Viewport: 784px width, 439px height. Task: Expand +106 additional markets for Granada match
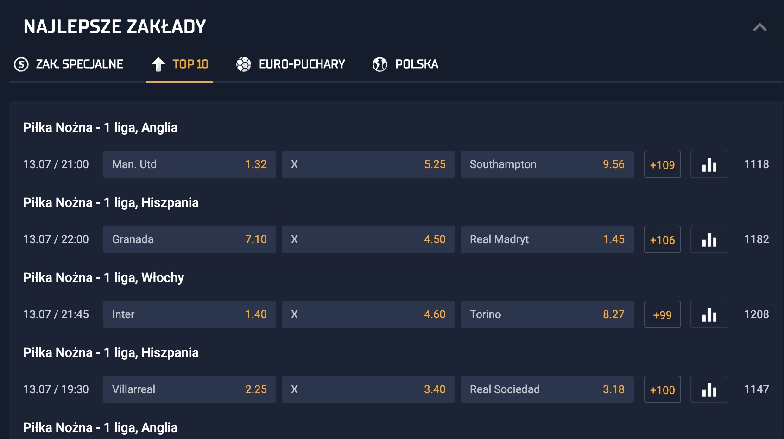point(663,239)
